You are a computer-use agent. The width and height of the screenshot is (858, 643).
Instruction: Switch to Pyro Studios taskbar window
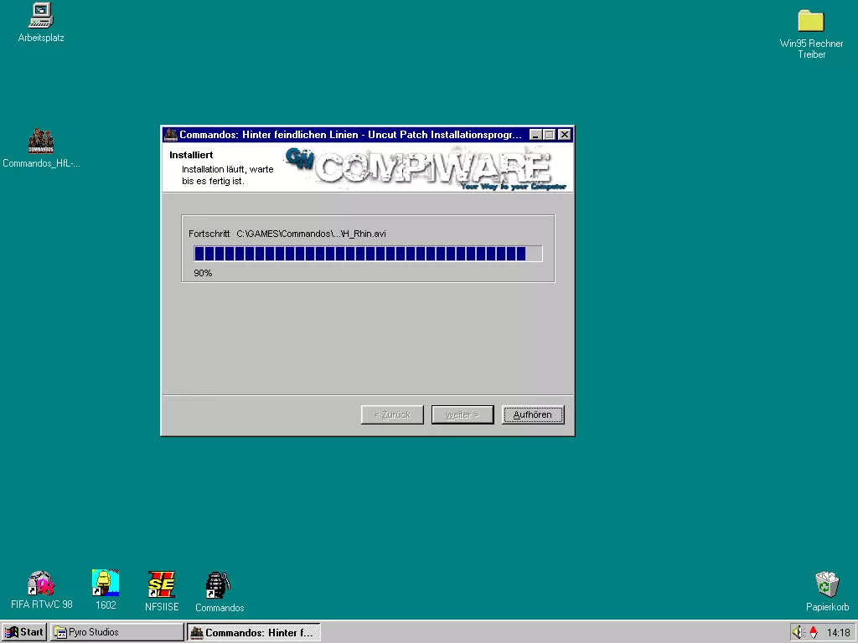[117, 632]
